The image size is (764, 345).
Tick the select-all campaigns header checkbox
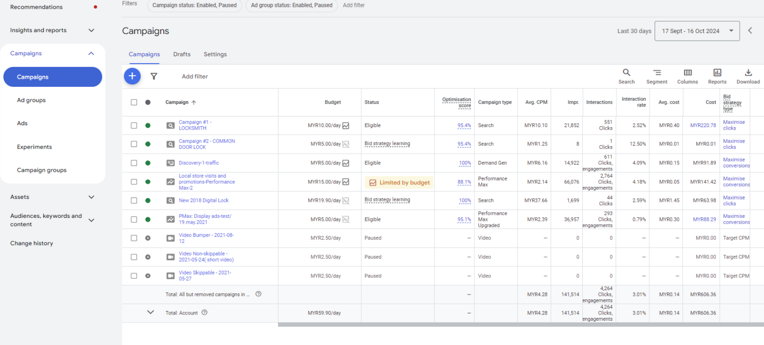click(x=134, y=102)
